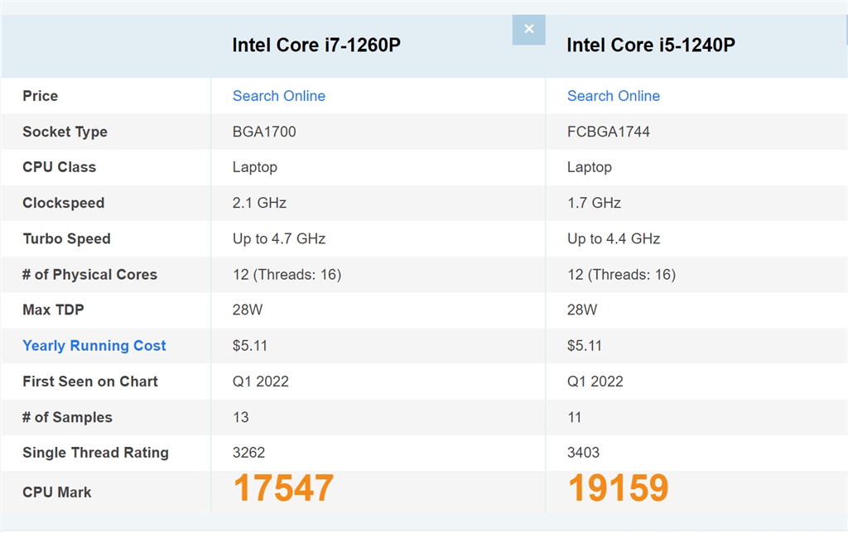Remove the i7-1260P column with the X button

[x=528, y=30]
